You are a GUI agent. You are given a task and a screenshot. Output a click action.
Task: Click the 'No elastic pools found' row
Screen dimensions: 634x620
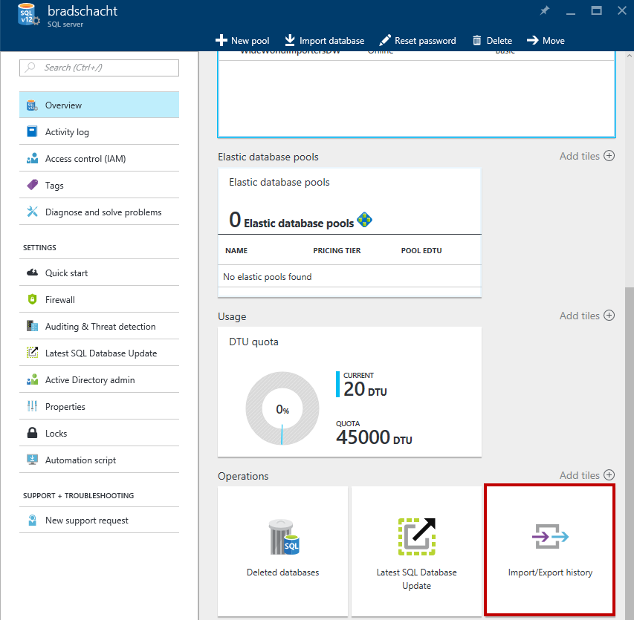click(x=349, y=277)
